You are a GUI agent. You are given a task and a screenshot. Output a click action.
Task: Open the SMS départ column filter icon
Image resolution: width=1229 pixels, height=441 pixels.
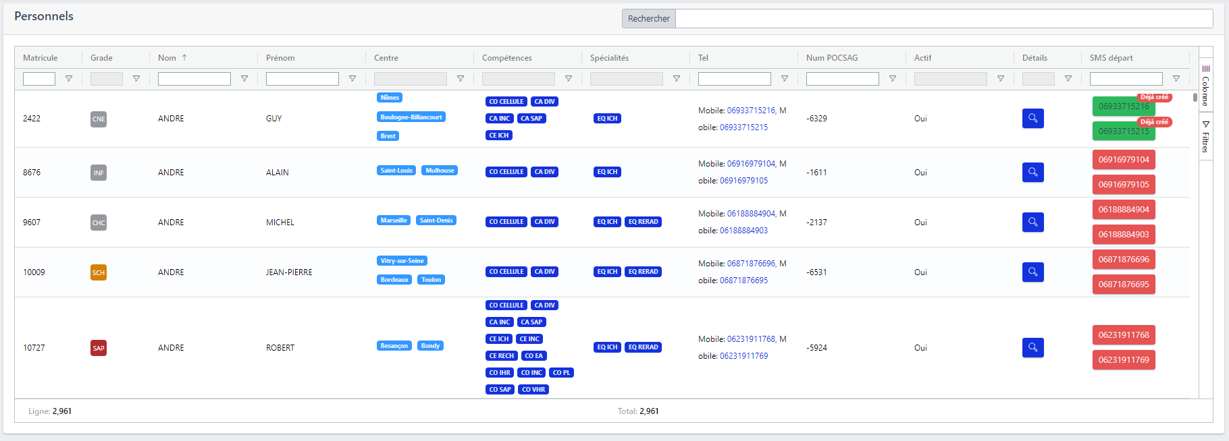pos(1176,79)
